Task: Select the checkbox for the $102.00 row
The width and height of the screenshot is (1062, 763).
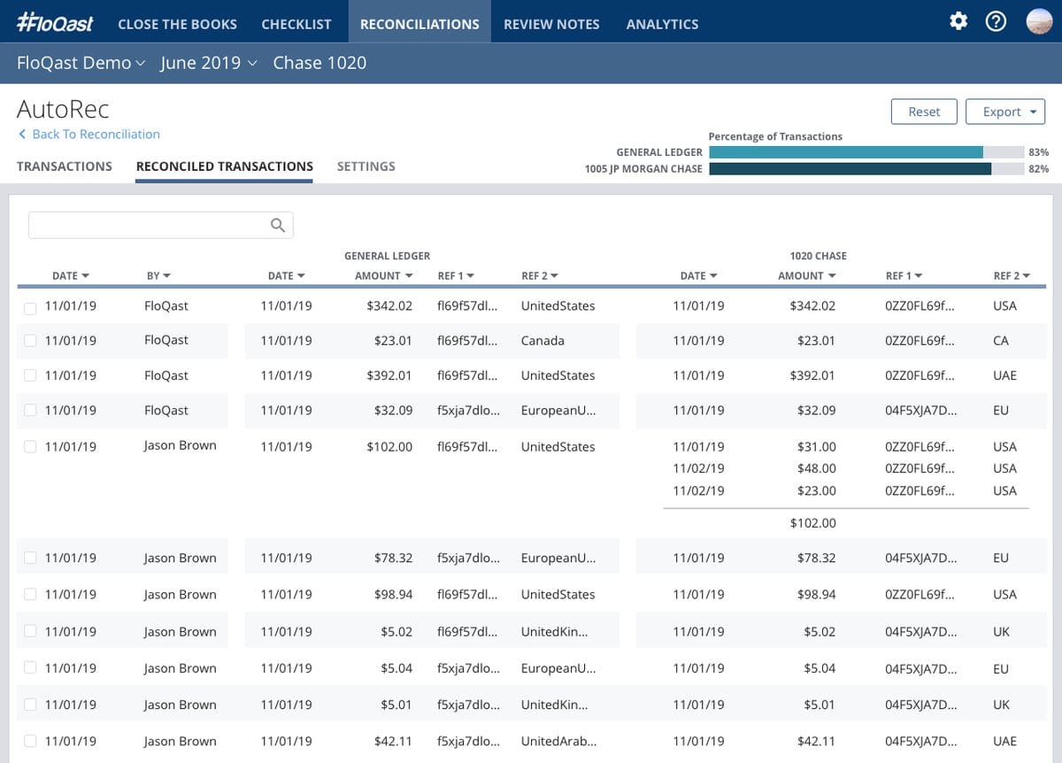Action: tap(31, 447)
